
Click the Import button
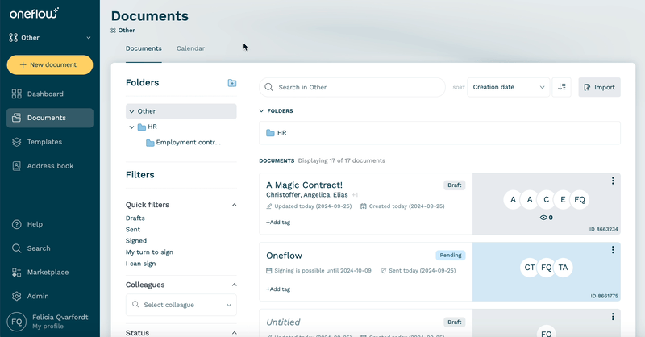(599, 87)
